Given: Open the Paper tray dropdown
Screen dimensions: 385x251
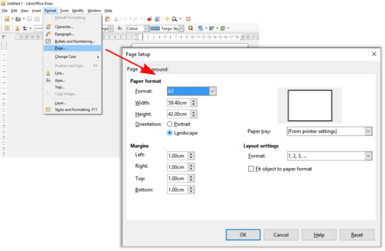Looking at the screenshot, I should click(x=368, y=131).
